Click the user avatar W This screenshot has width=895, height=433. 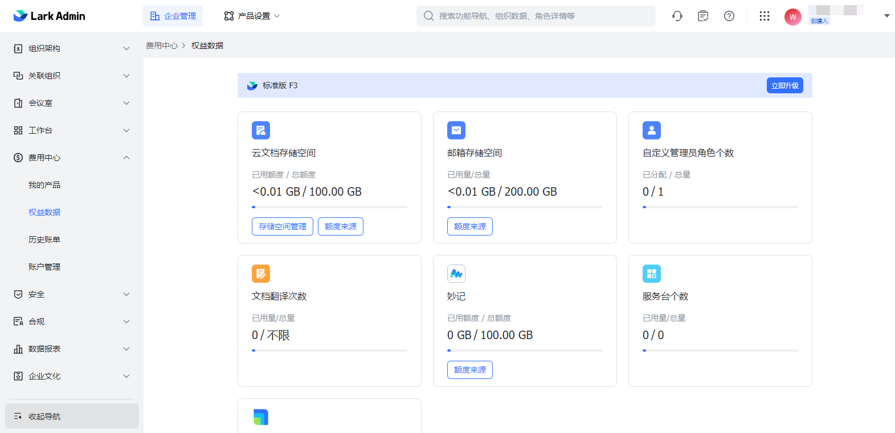(793, 17)
